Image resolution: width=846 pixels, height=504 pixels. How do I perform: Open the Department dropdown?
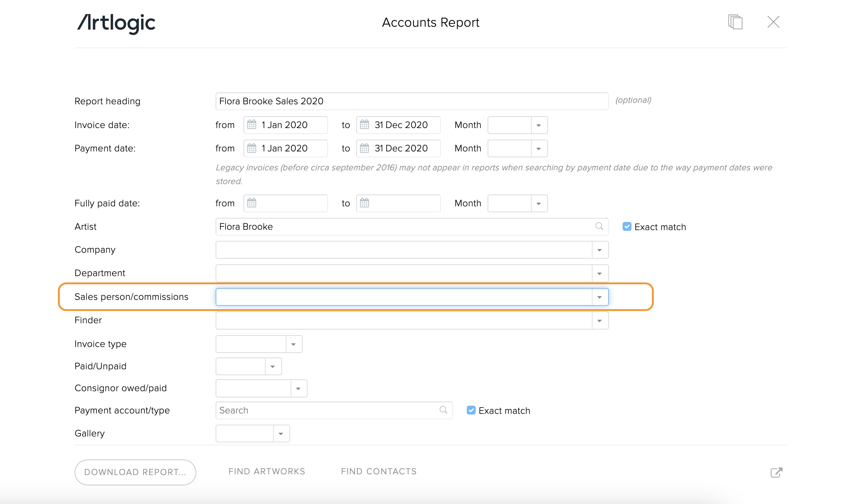click(600, 273)
